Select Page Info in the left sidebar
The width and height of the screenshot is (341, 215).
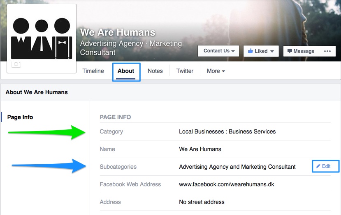20,117
